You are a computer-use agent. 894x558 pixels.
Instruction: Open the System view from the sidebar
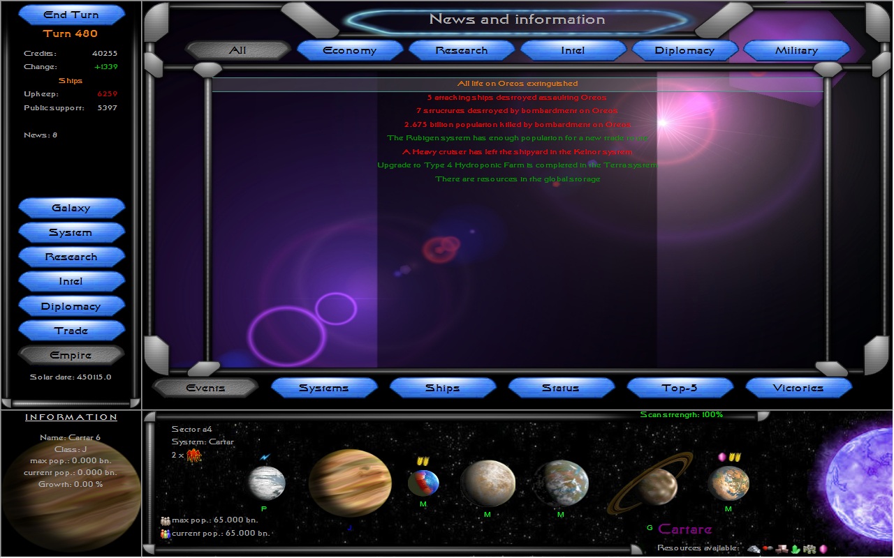[71, 232]
